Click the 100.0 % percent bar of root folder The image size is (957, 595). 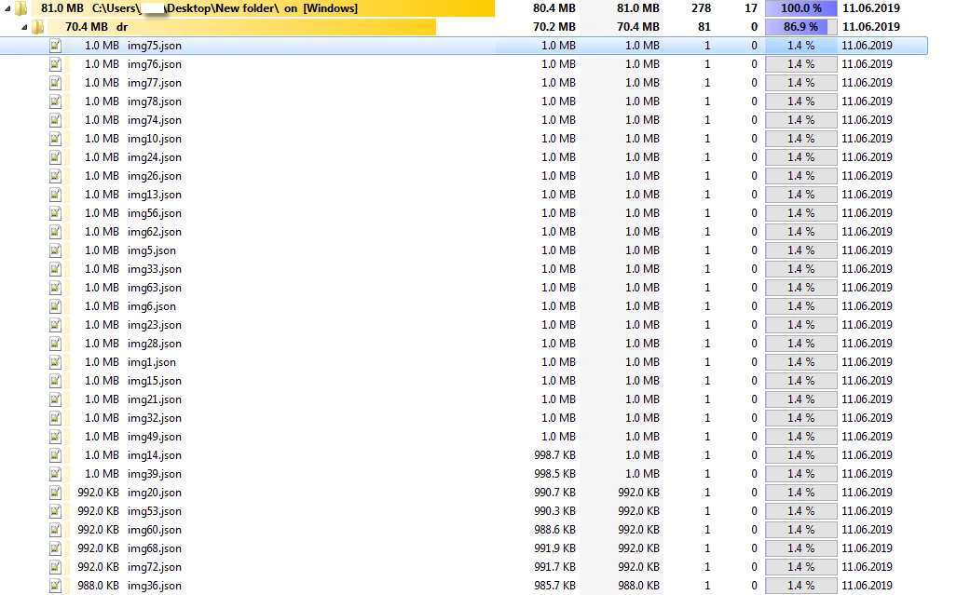tap(800, 8)
